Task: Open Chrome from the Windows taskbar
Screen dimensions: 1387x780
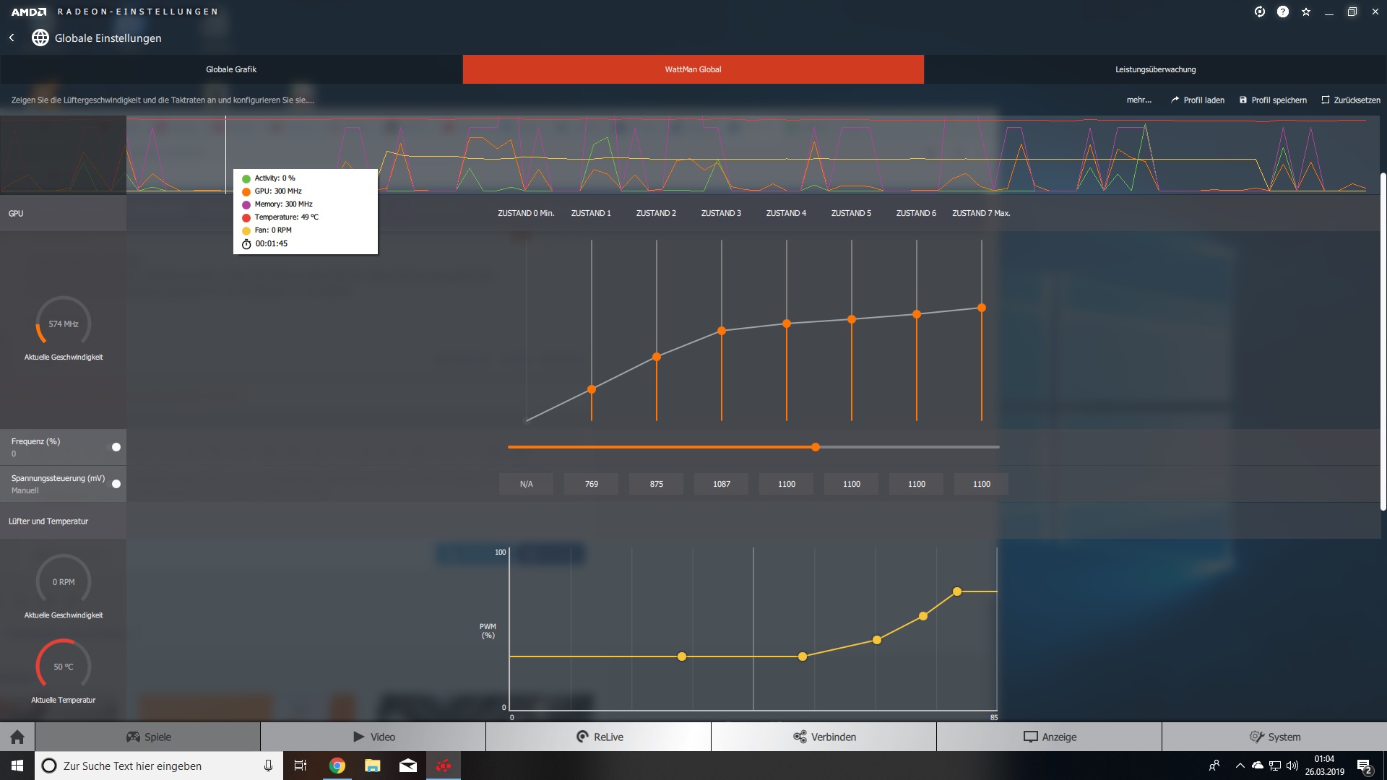Action: click(x=337, y=766)
